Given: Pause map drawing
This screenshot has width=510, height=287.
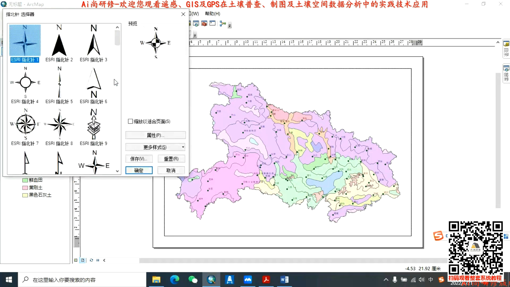Looking at the screenshot, I should tap(98, 260).
